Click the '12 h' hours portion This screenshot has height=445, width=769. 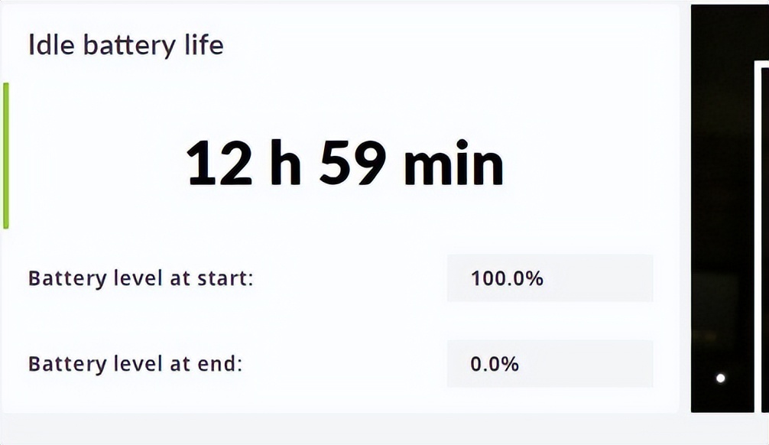coord(243,162)
